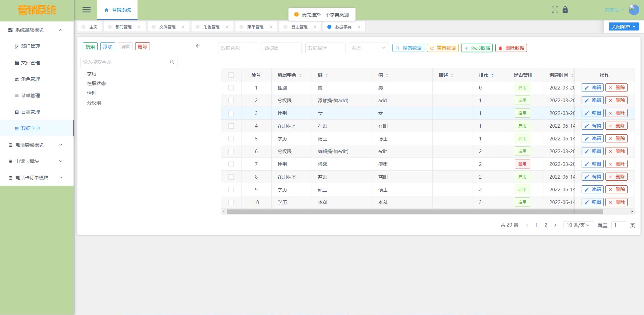Focus the 数据名称 input field
The image size is (644, 315).
(238, 48)
